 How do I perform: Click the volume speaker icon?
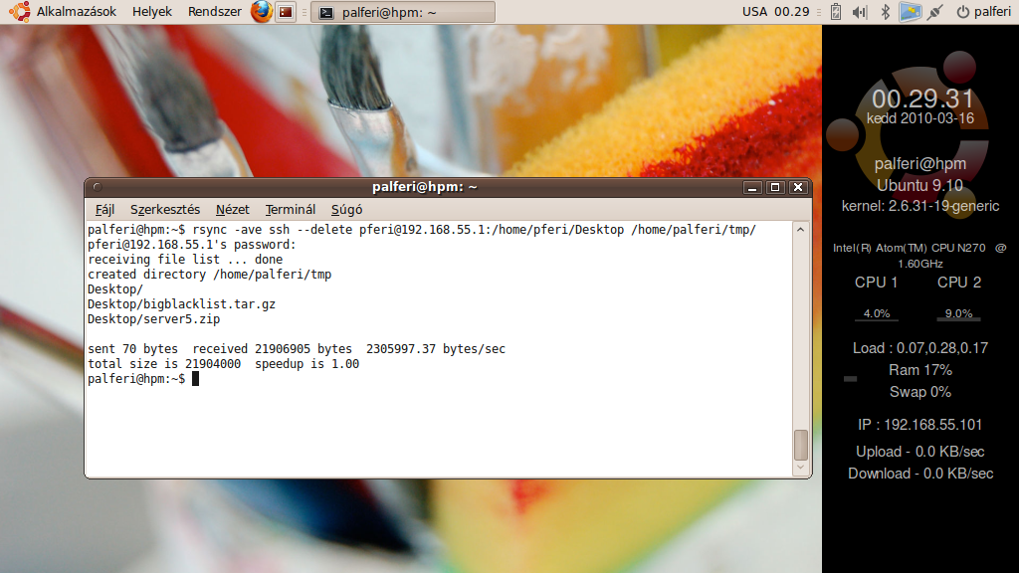pyautogui.click(x=859, y=12)
